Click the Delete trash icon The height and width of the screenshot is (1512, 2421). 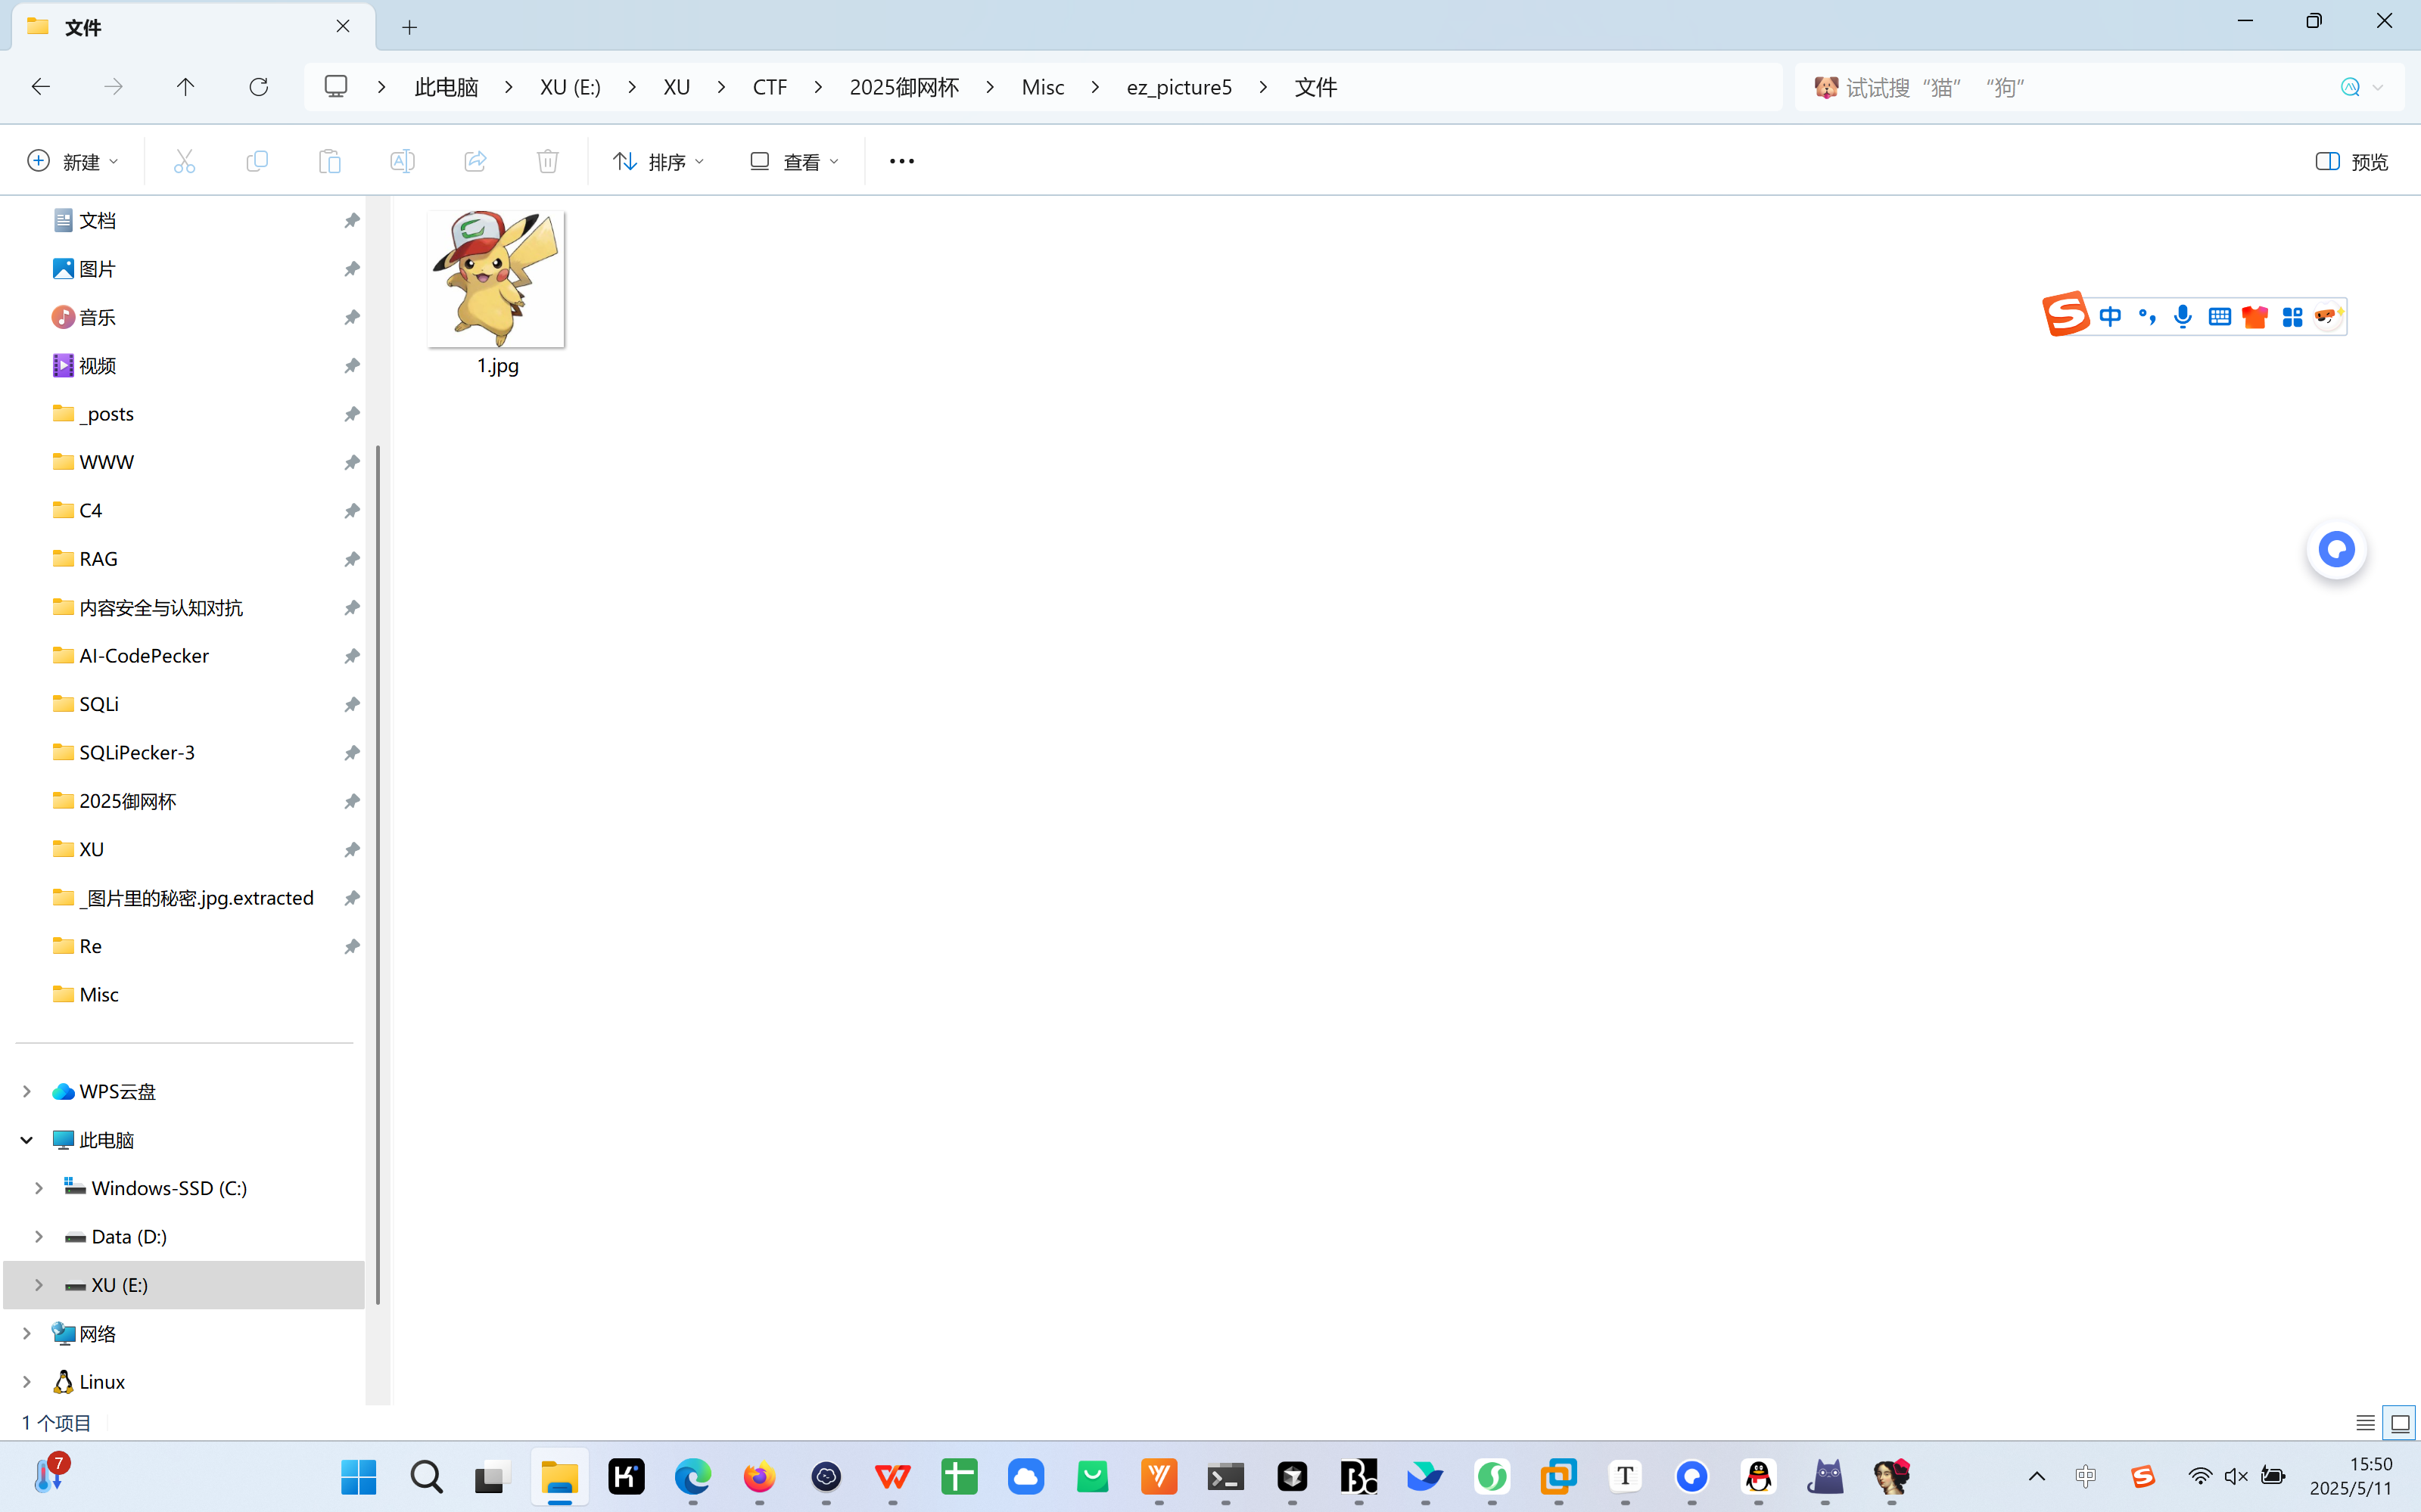[x=547, y=161]
